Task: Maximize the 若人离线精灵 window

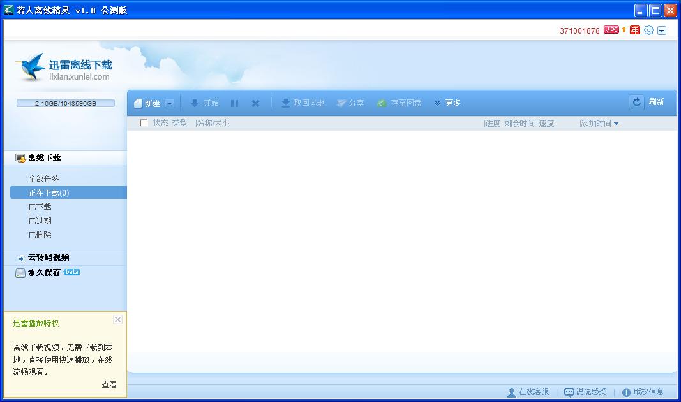Action: tap(655, 10)
